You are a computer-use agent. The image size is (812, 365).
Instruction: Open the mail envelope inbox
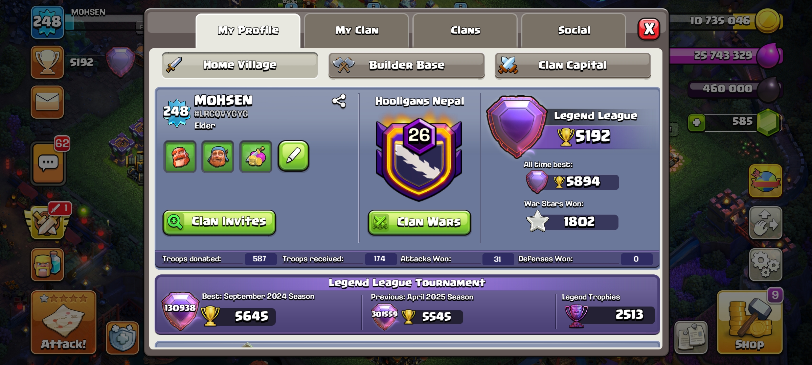(47, 102)
